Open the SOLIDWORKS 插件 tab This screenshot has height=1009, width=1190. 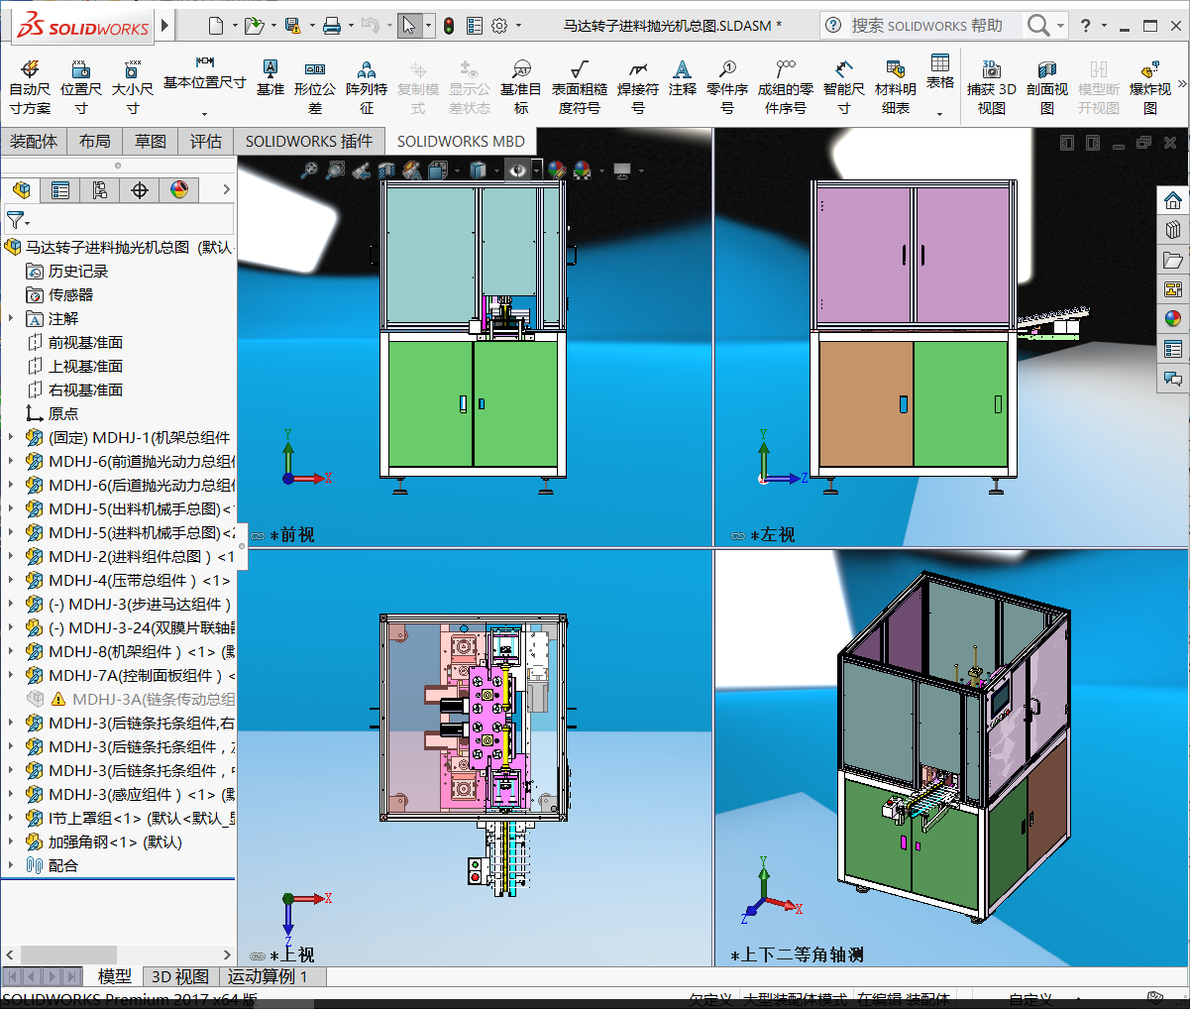click(x=309, y=142)
